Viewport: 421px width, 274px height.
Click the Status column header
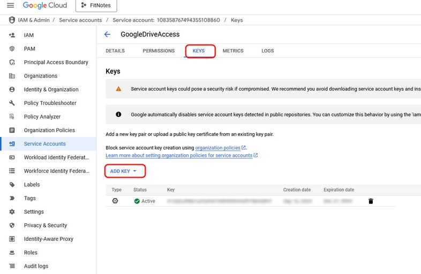coord(140,190)
